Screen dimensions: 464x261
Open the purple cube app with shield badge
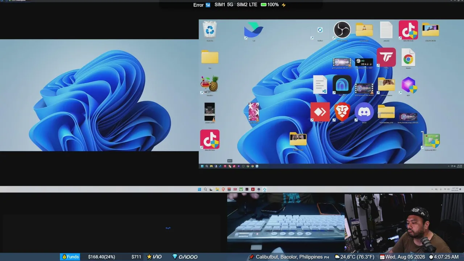point(409,85)
